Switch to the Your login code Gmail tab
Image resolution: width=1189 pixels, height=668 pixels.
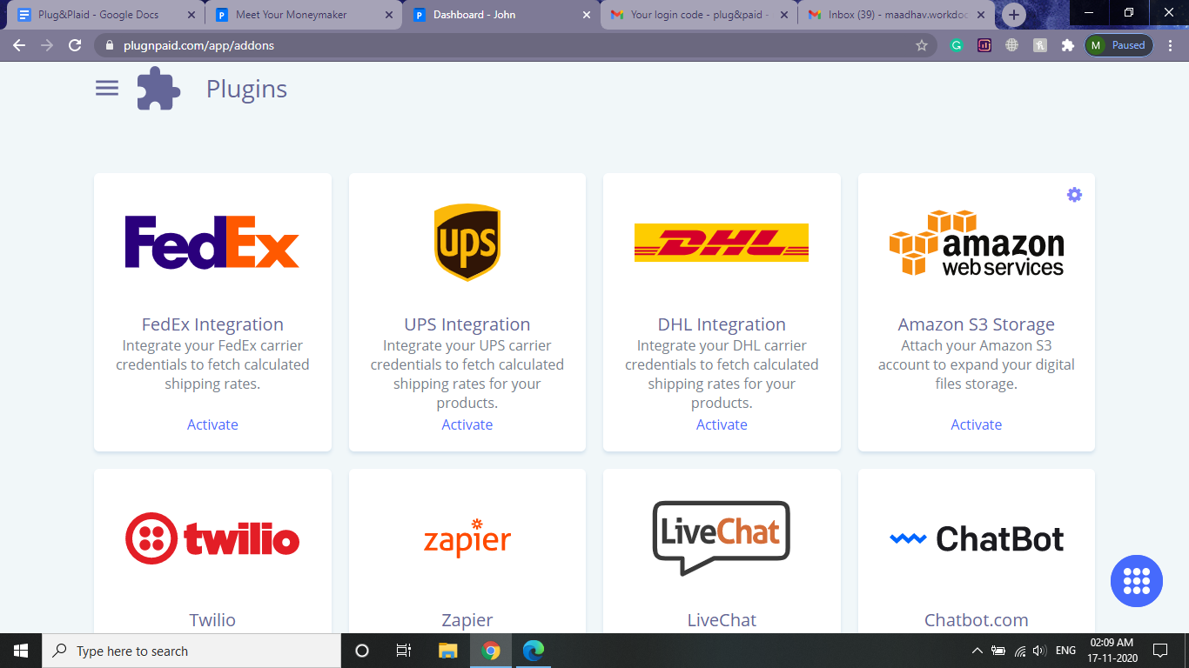tap(699, 15)
